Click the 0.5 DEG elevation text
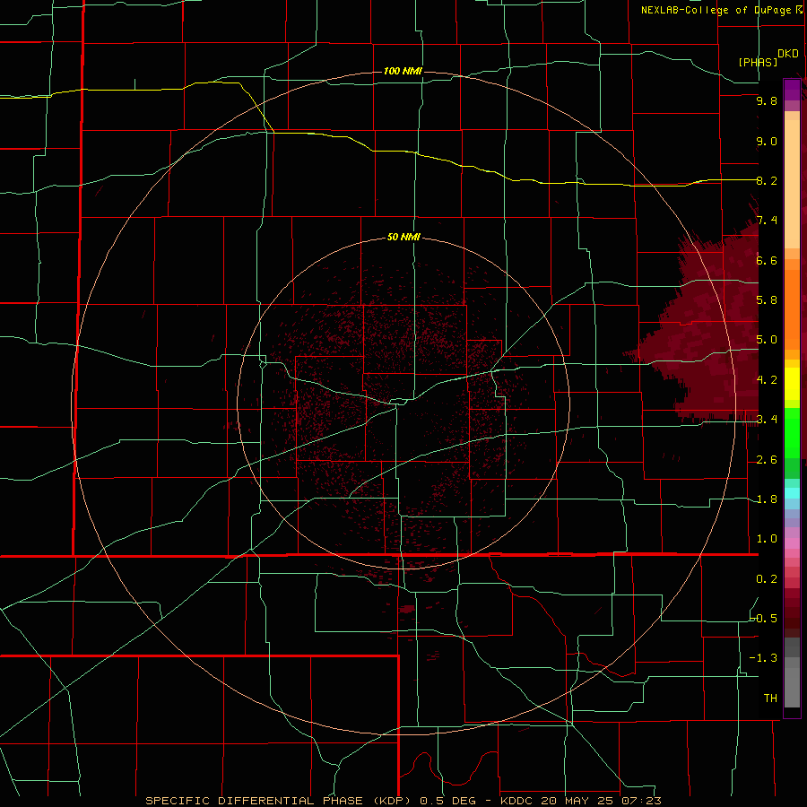Screen dimensions: 807x807 click(x=448, y=801)
